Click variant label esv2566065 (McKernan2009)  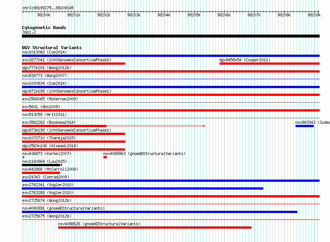click(50, 99)
